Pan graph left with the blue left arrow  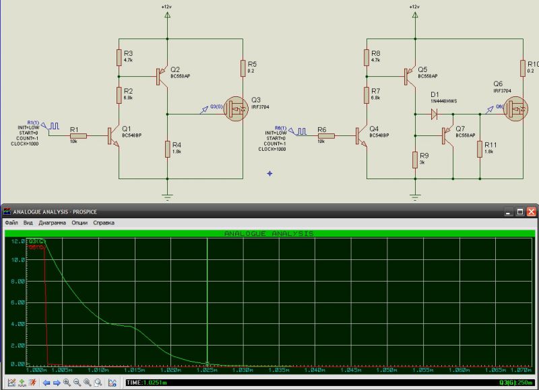point(46,383)
